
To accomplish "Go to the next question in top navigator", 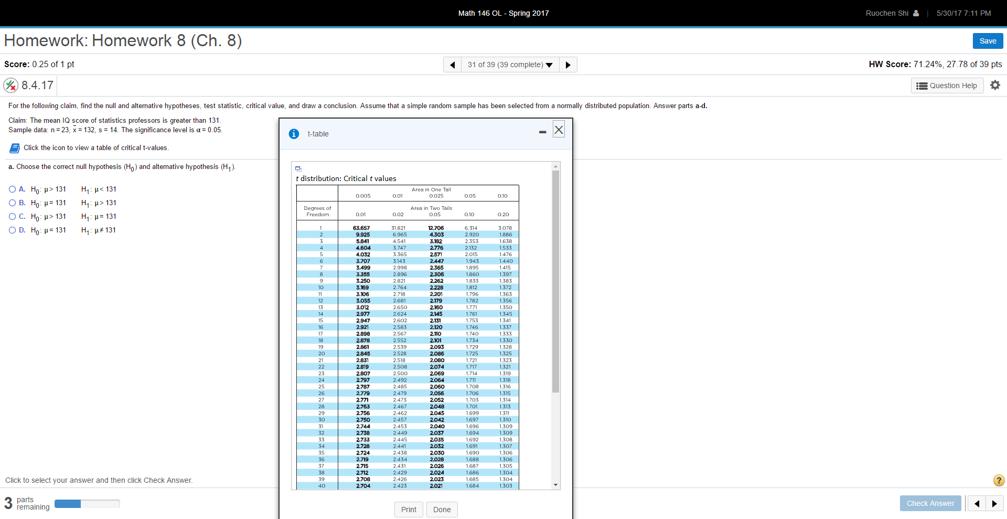I will click(568, 65).
